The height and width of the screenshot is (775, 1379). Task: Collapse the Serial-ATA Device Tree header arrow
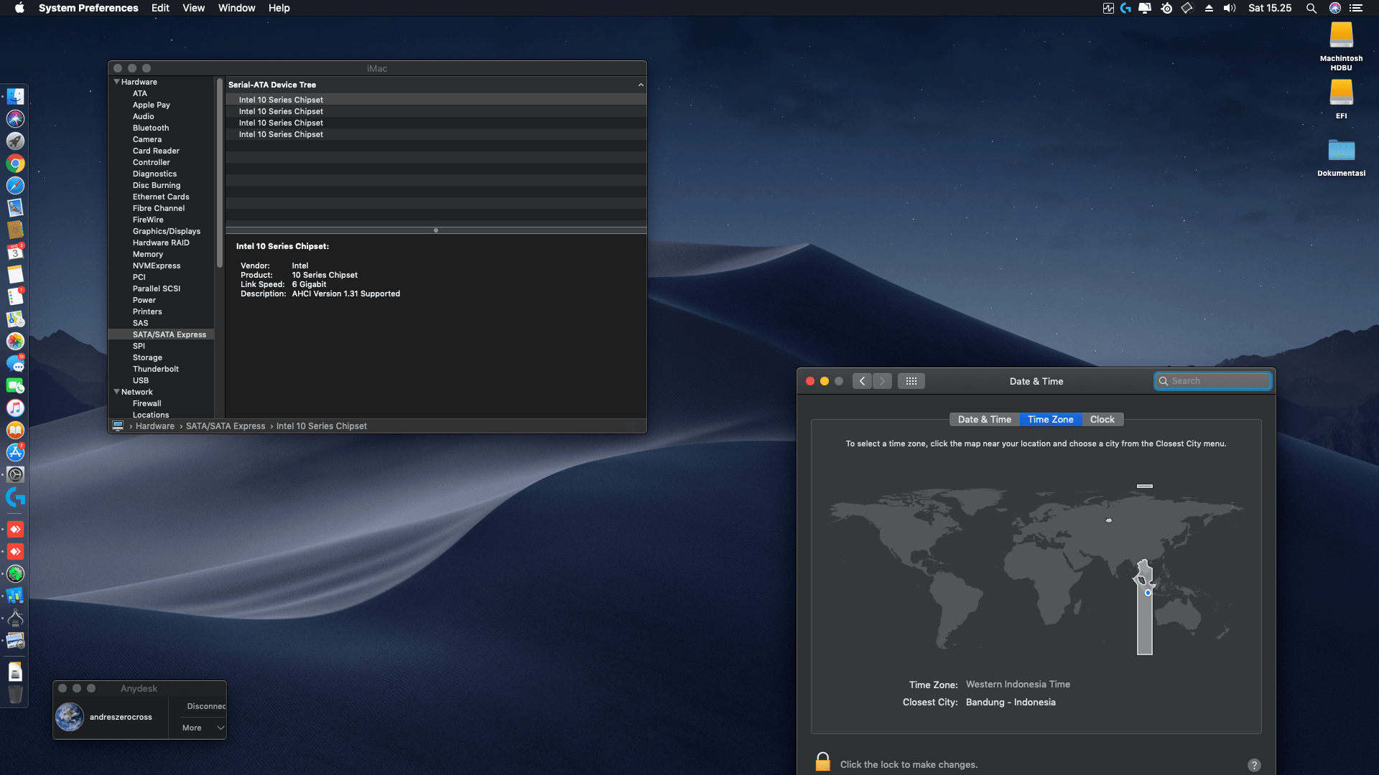point(641,85)
